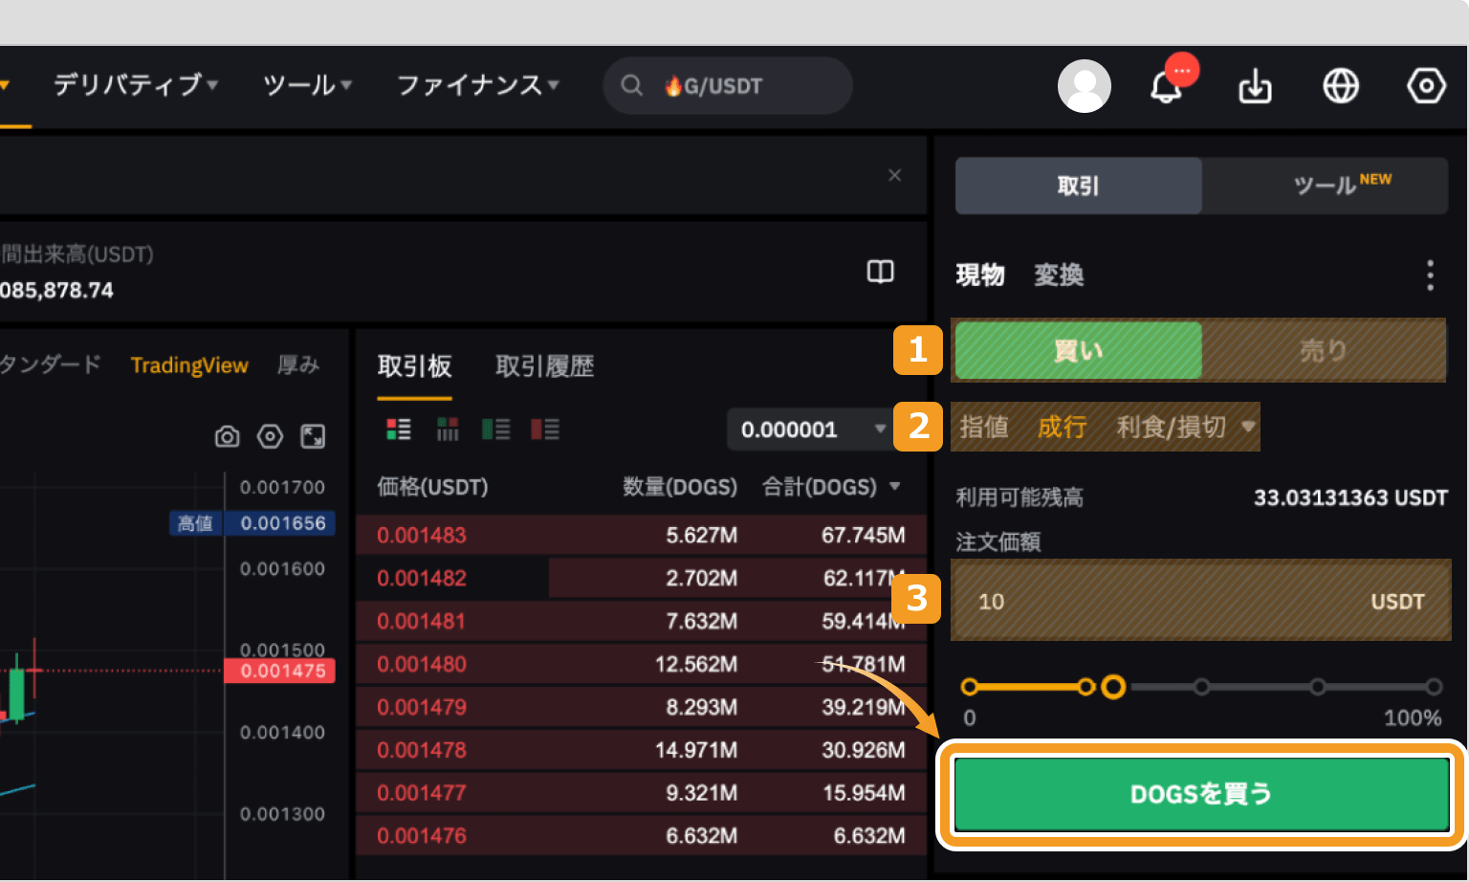Click the 0.001476 ask price
Viewport: 1469px width, 882px height.
[x=422, y=836]
